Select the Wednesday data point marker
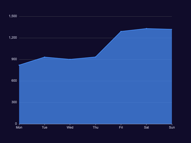Screen dimensions: 191x143 pyautogui.click(x=70, y=59)
